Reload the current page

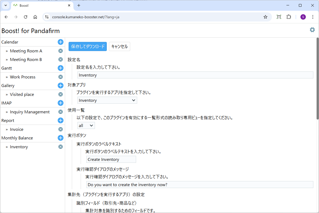pos(26,17)
